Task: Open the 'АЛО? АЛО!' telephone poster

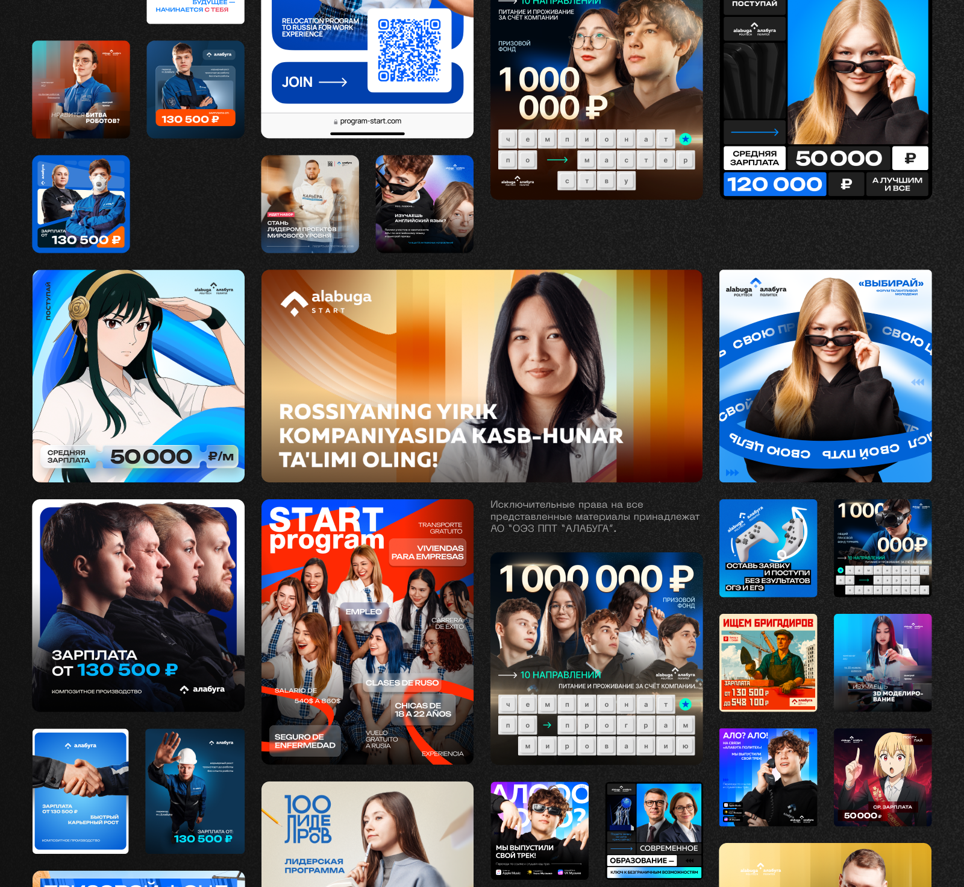Action: [x=768, y=777]
